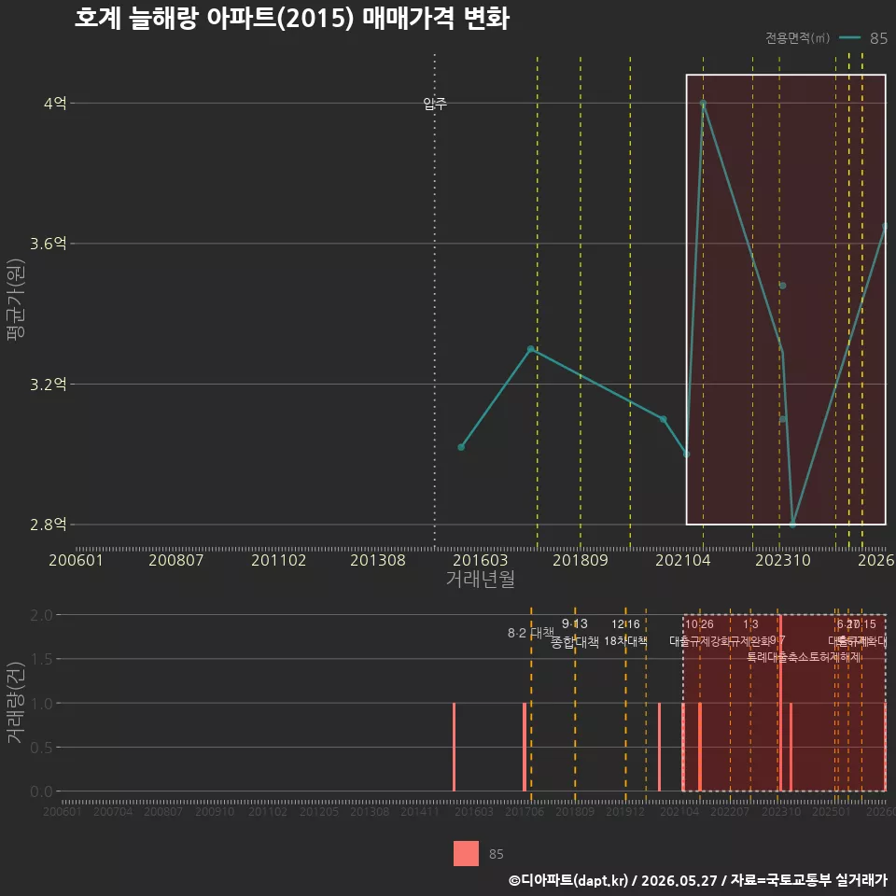Select the '85' label in the top legend
This screenshot has height=896, width=896.
pos(878,38)
